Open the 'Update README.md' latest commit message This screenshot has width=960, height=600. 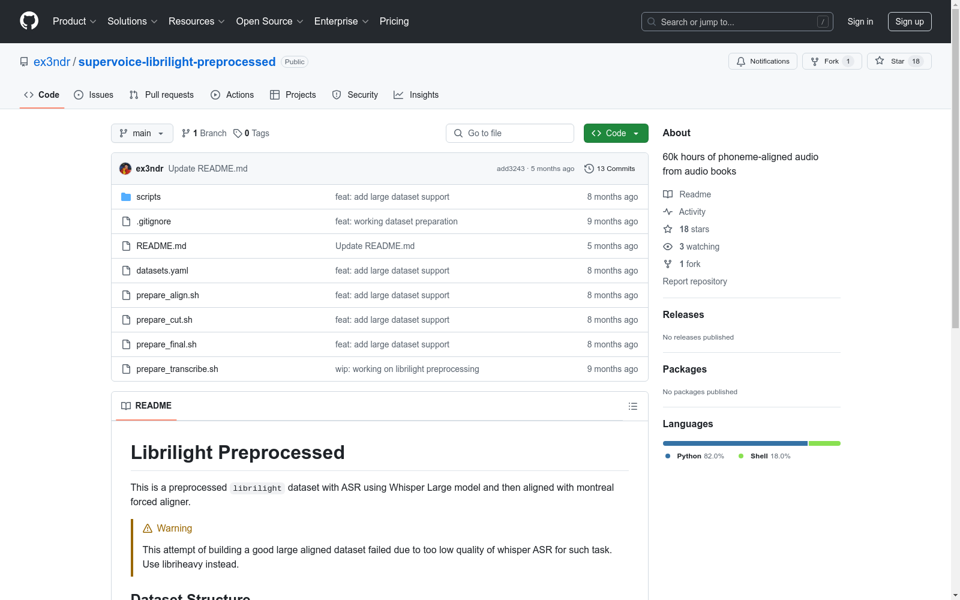tap(208, 169)
